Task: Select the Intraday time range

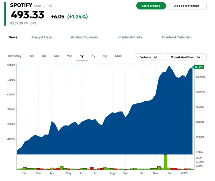Action: point(15,56)
